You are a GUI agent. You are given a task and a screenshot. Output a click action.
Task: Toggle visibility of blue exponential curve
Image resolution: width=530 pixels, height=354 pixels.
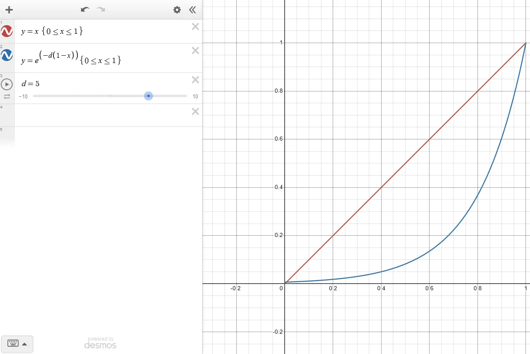tap(7, 55)
